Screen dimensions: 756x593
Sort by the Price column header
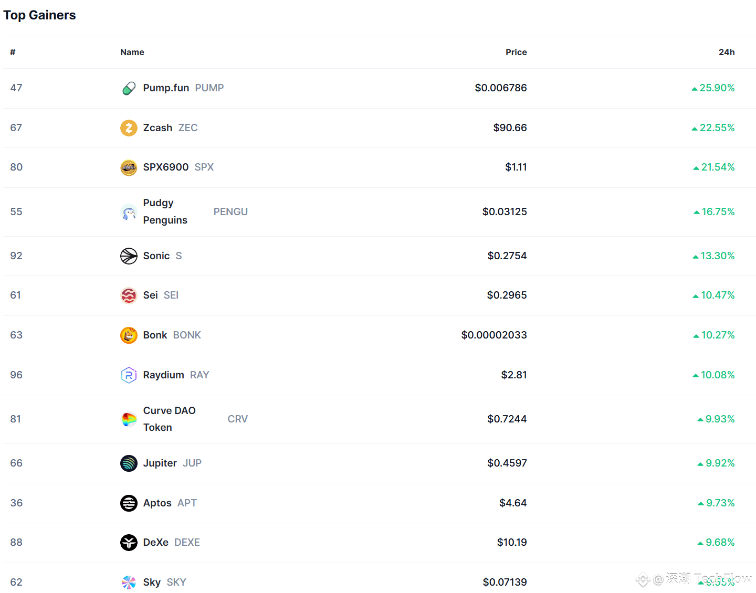[x=516, y=52]
